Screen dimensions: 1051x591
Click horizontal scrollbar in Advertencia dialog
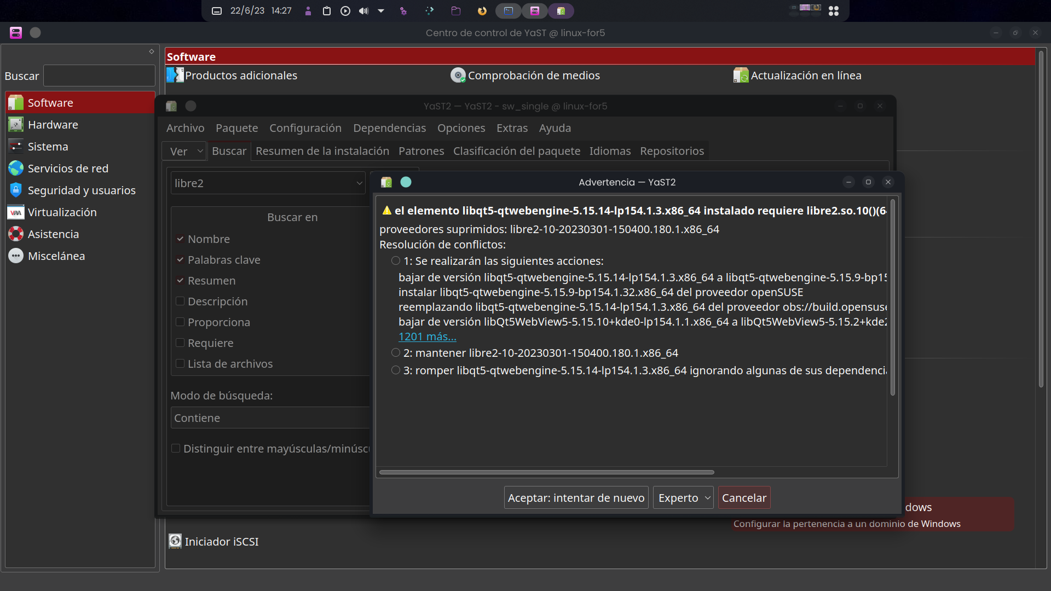click(547, 472)
